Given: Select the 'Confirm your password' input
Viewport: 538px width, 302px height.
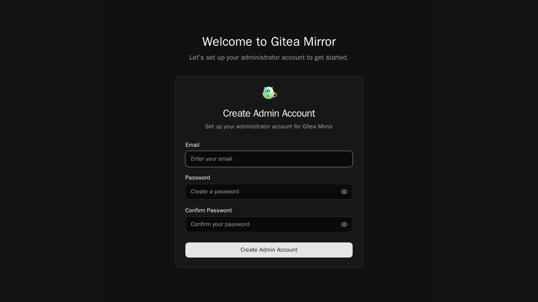Looking at the screenshot, I should coord(269,224).
